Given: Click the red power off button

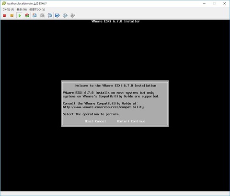Looking at the screenshot, I should (x=4, y=16).
